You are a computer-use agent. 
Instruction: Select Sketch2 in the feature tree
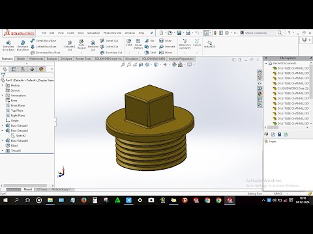(18, 136)
